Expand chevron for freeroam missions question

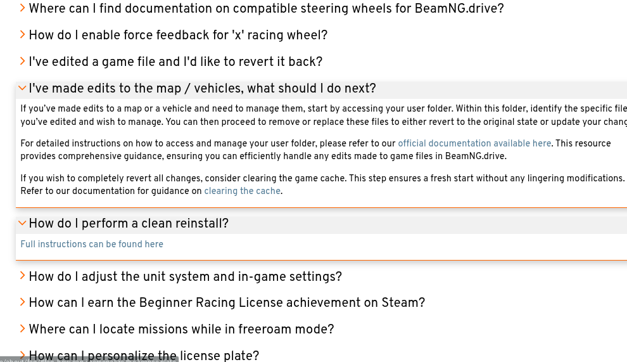(x=23, y=329)
